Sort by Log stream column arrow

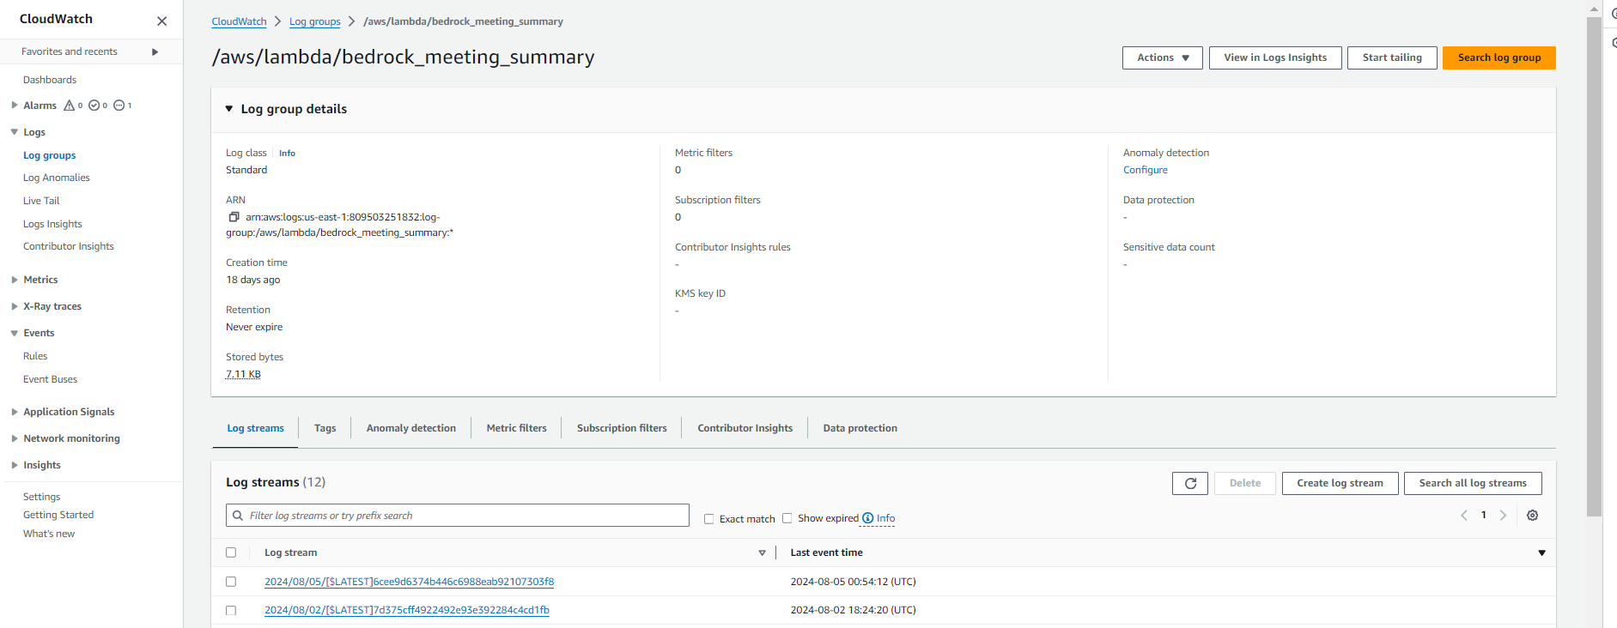pos(762,553)
